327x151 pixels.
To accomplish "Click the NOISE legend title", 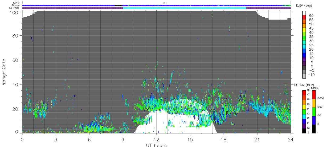I will pyautogui.click(x=315, y=88).
